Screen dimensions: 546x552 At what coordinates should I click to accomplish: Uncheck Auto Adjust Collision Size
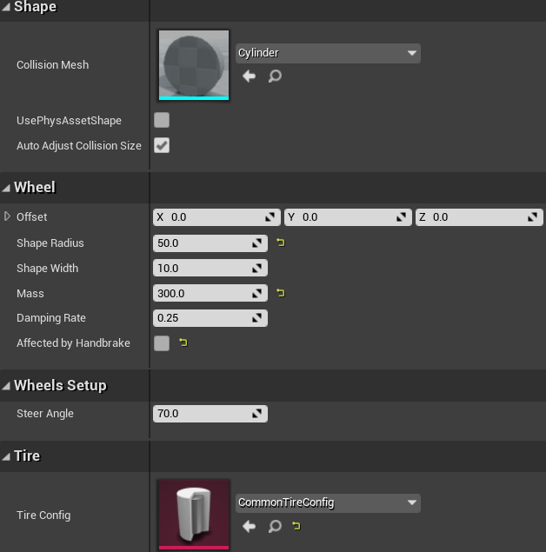tap(162, 145)
